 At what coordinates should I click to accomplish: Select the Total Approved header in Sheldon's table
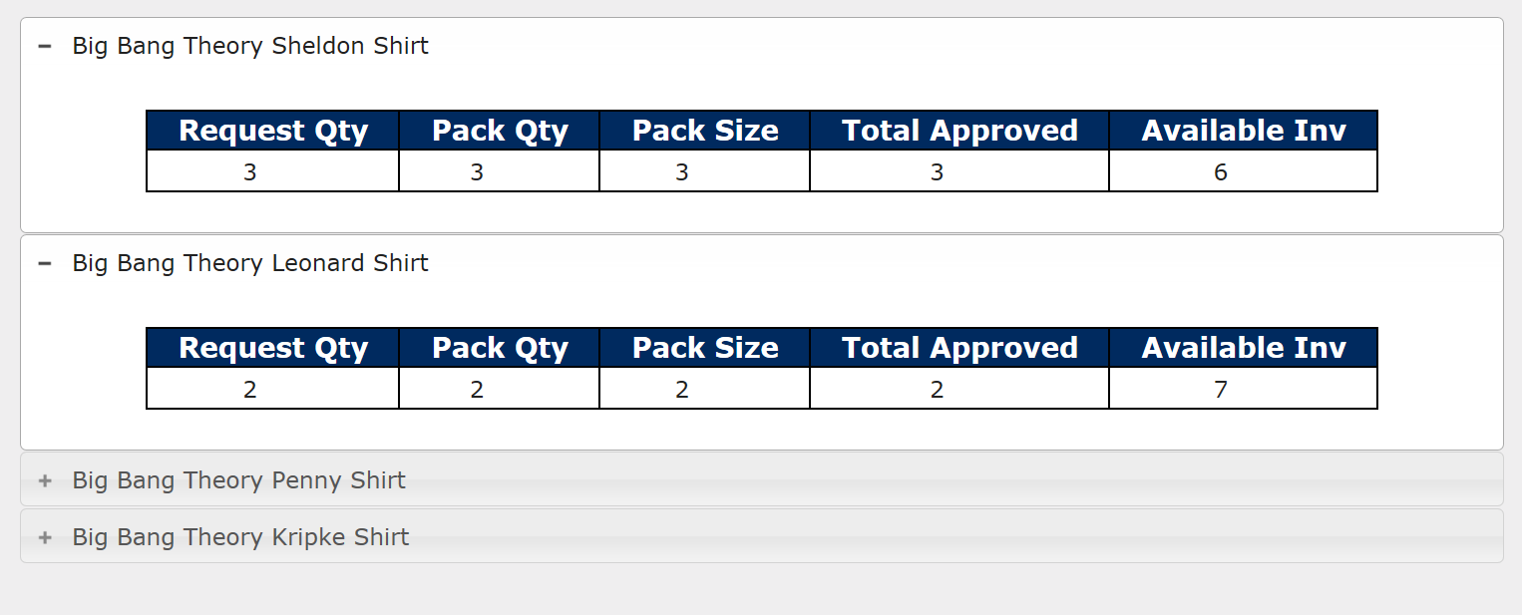958,130
